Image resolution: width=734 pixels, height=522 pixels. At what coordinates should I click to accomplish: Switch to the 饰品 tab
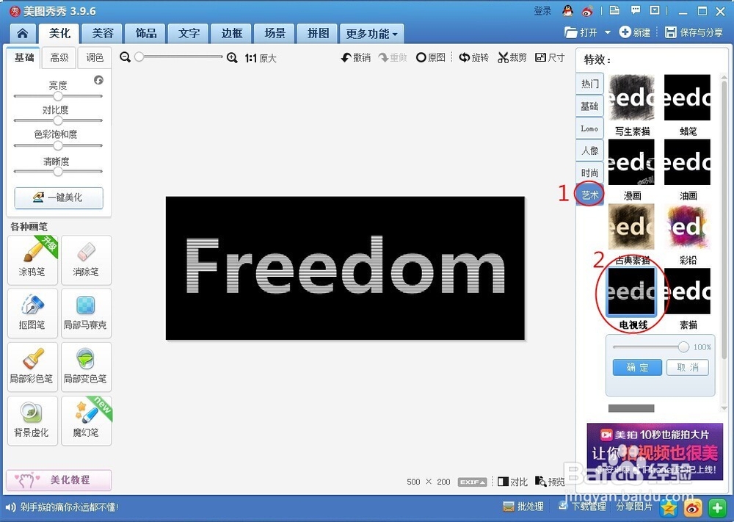pyautogui.click(x=145, y=33)
